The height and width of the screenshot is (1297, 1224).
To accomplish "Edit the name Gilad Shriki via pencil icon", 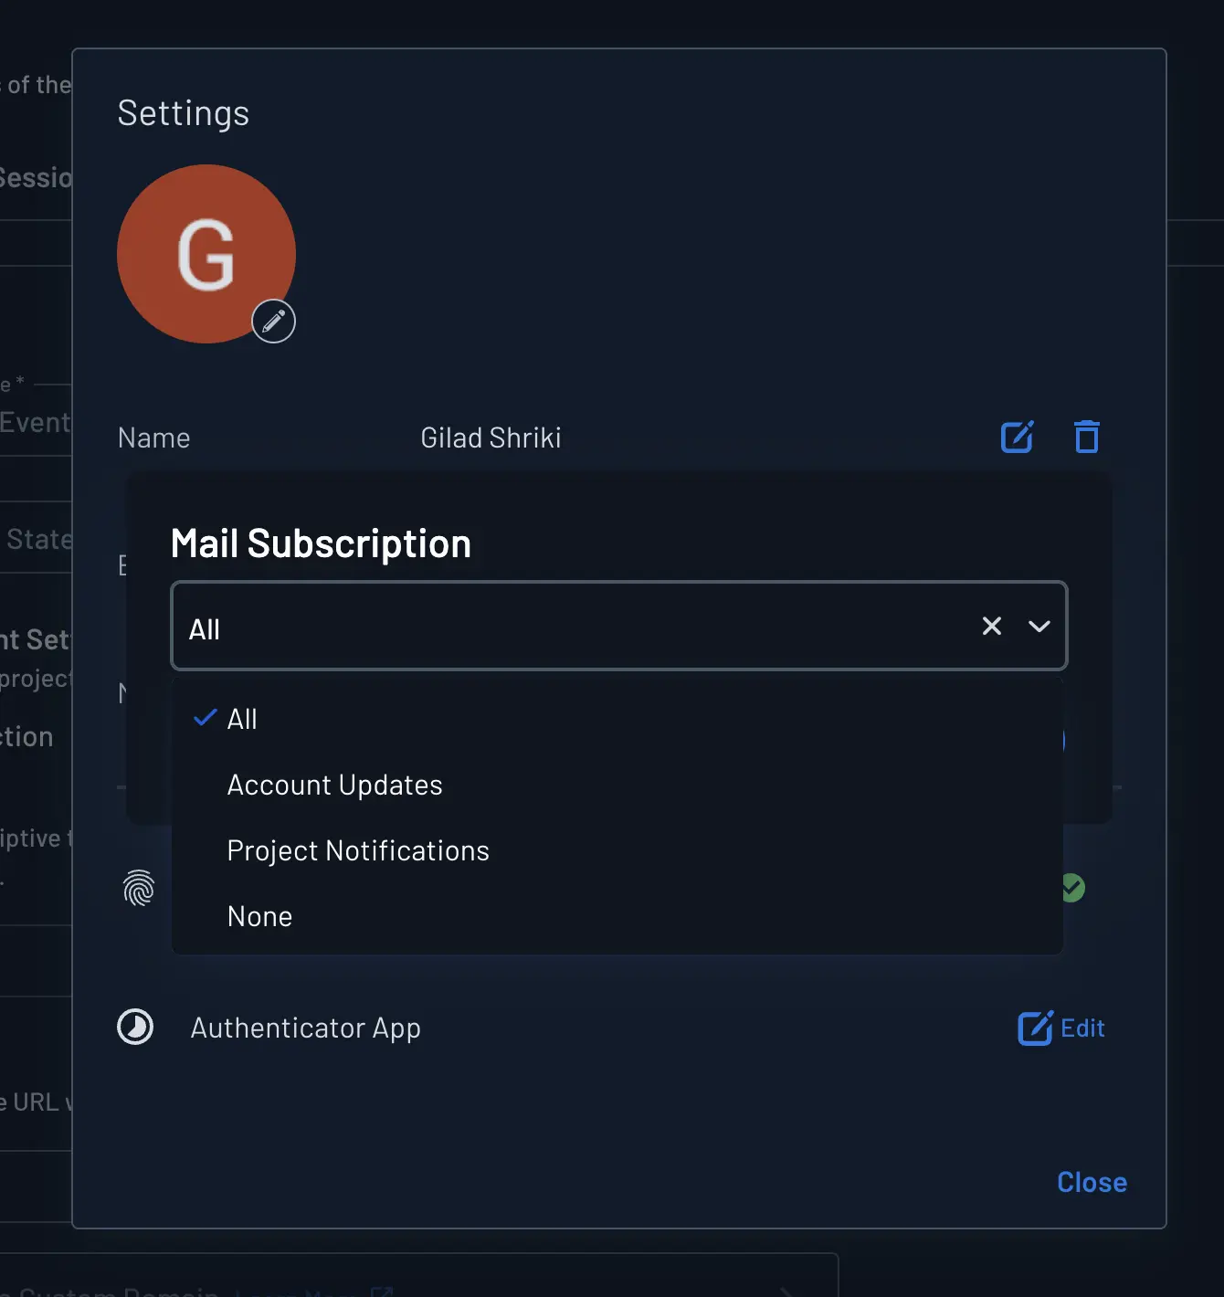I will (1018, 437).
